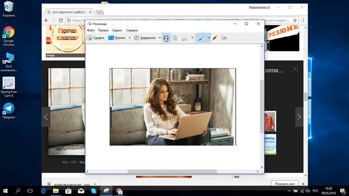Open the Файл menu
Screen dimensions: 349x196
(91, 30)
